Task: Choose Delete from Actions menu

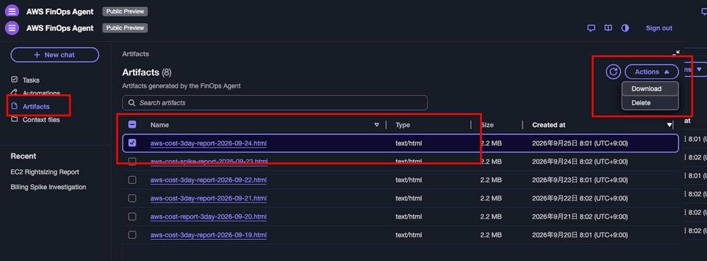Action: point(650,102)
